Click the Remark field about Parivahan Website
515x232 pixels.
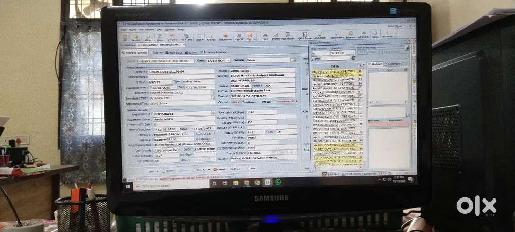(263, 158)
